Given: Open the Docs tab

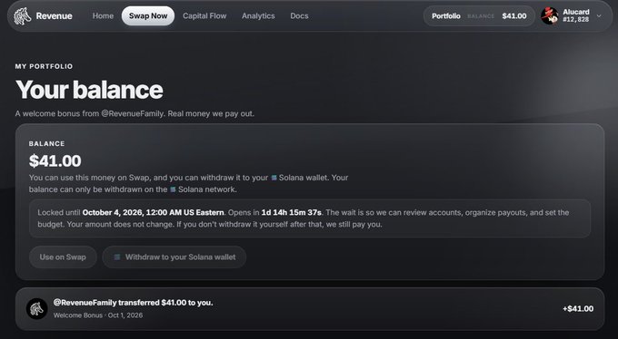Looking at the screenshot, I should (x=299, y=16).
